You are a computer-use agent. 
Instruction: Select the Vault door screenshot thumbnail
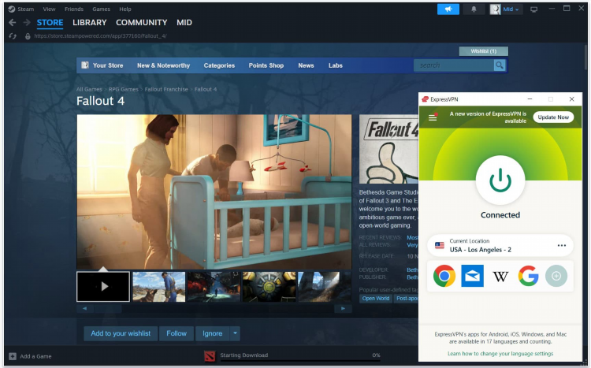tap(269, 287)
